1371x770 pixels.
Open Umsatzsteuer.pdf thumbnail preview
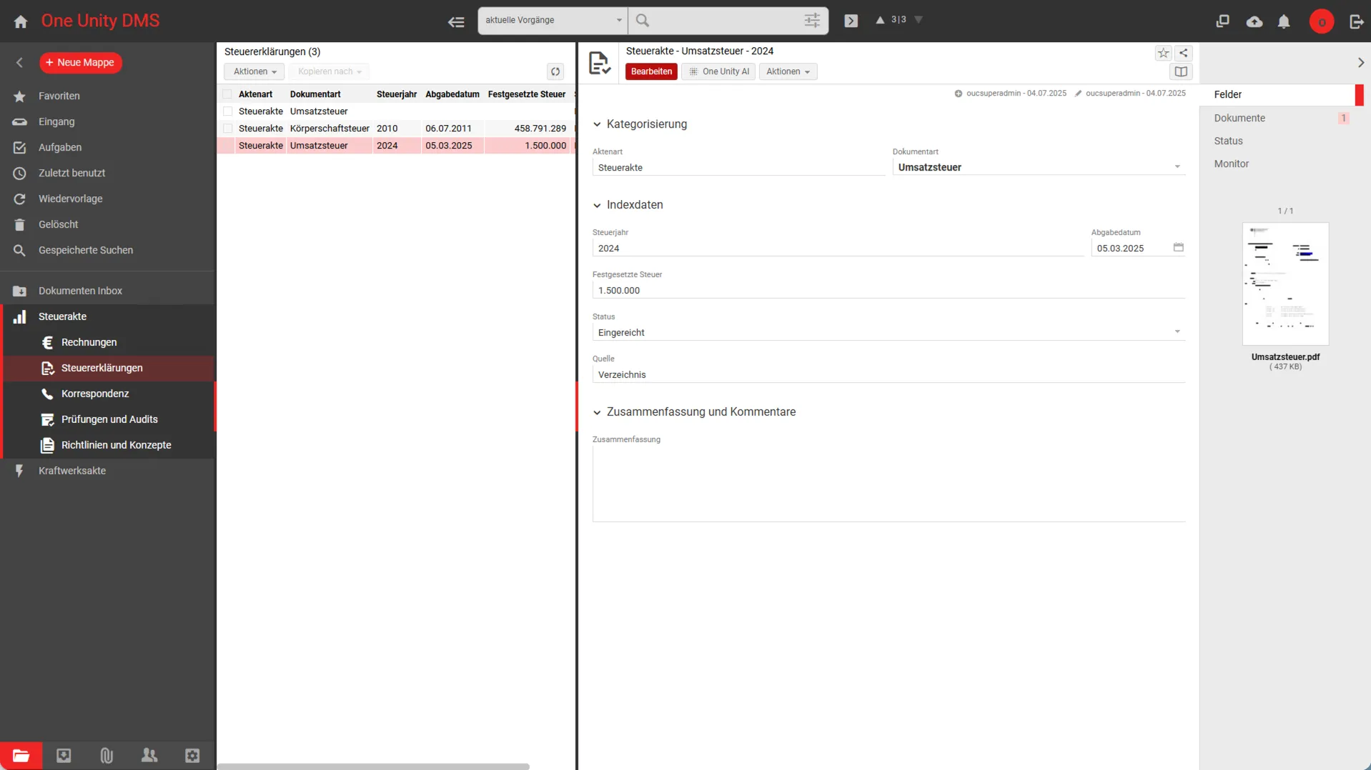point(1285,284)
